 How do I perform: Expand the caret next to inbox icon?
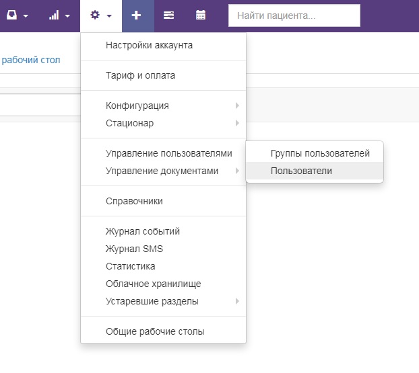click(x=26, y=16)
